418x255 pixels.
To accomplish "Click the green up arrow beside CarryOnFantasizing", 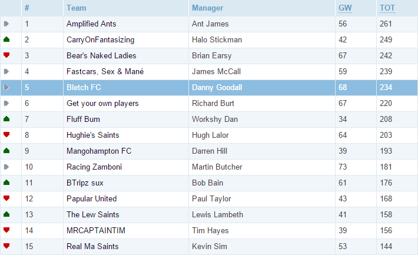I will coord(6,39).
